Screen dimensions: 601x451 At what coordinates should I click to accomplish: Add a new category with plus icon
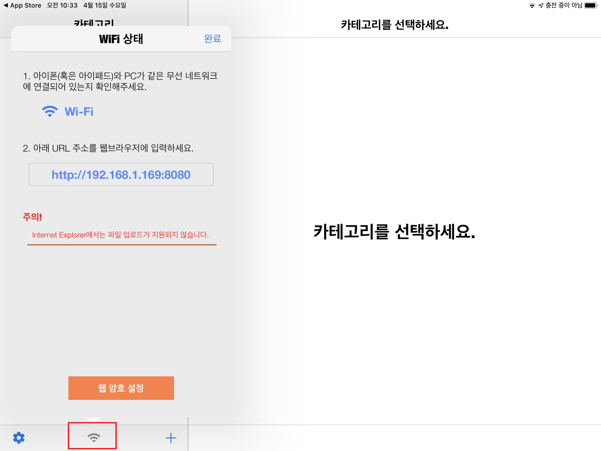click(x=171, y=438)
